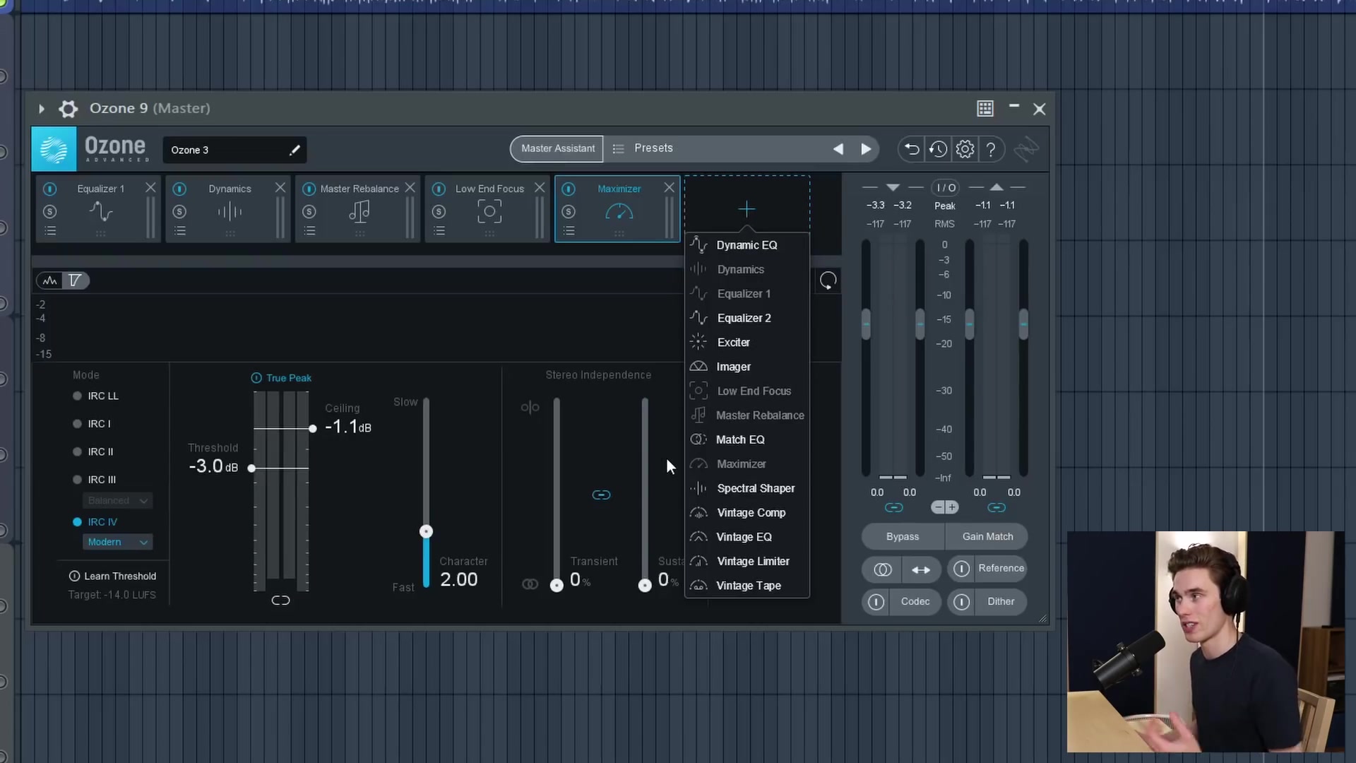Click the swap channels arrows icon
This screenshot has width=1356, height=763.
pyautogui.click(x=921, y=569)
